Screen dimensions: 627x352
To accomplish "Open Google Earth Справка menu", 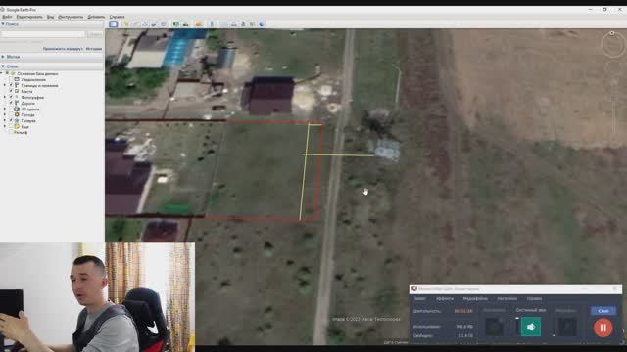I will [x=117, y=17].
